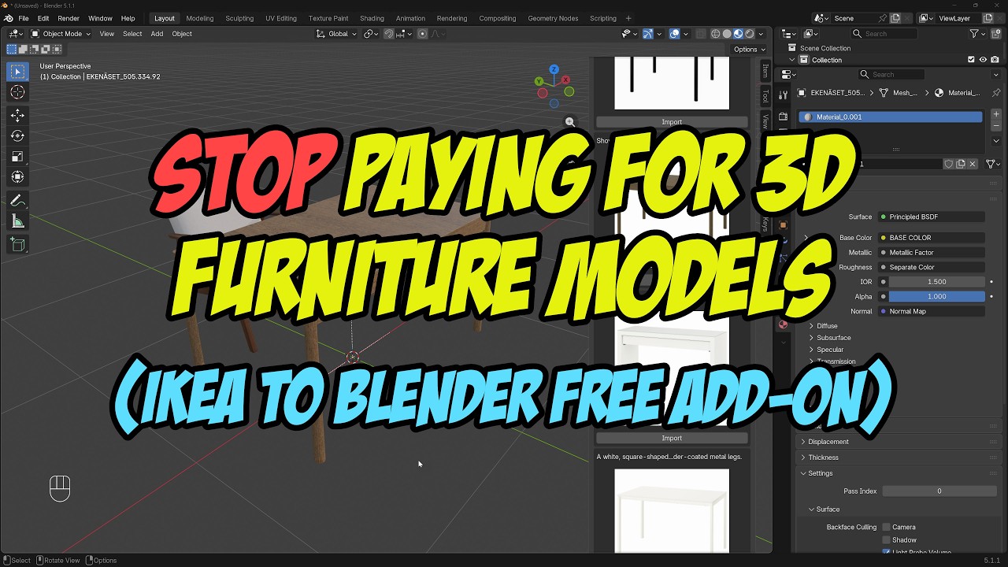Switch to the Modeling workspace tab
Screen dimensions: 1008x567
[x=200, y=18]
